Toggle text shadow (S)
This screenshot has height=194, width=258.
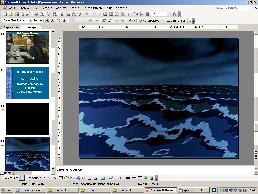pos(64,21)
